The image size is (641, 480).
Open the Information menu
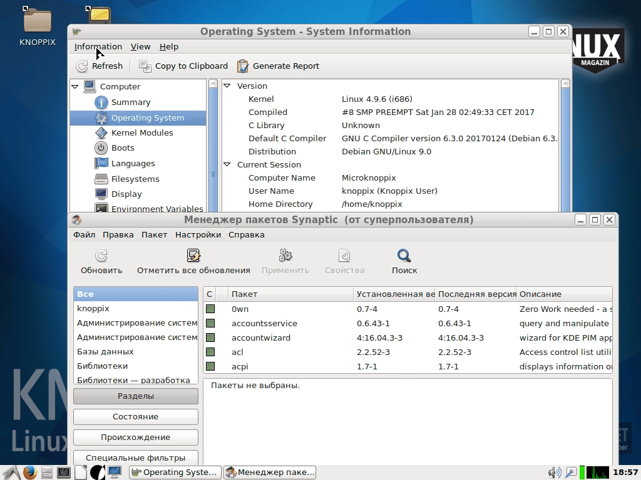point(98,46)
